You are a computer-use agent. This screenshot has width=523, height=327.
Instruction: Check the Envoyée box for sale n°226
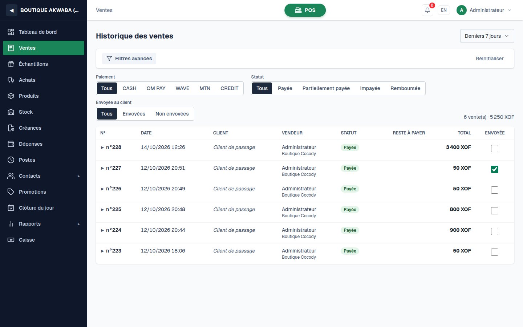(x=495, y=190)
